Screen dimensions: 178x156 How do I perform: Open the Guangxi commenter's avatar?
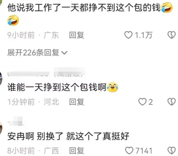click(1, 128)
